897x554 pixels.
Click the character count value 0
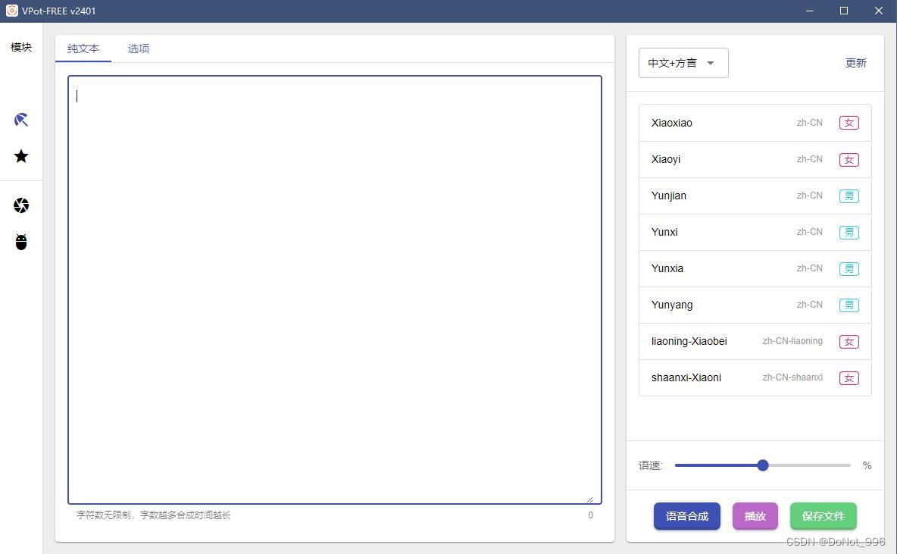pyautogui.click(x=590, y=515)
